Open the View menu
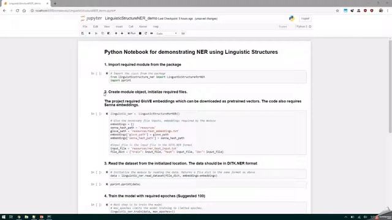The width and height of the screenshot is (392, 220). coord(107,26)
